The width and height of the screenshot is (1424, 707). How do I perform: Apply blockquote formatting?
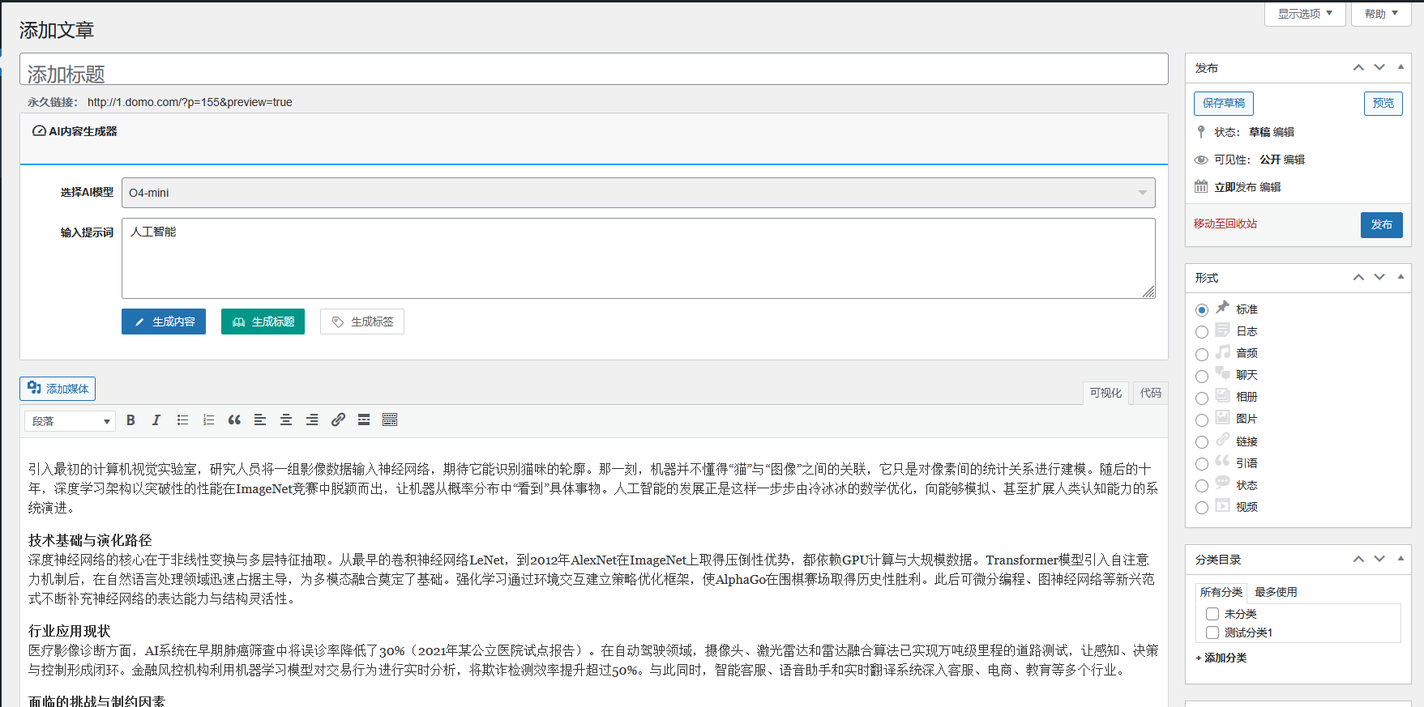point(234,420)
